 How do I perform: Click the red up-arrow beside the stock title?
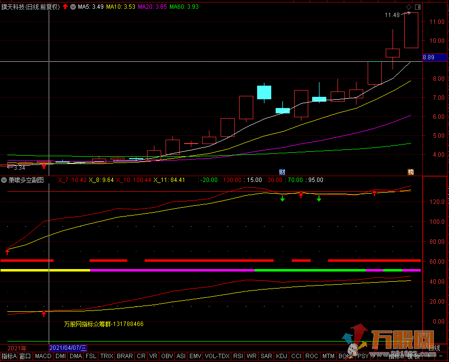(65, 6)
